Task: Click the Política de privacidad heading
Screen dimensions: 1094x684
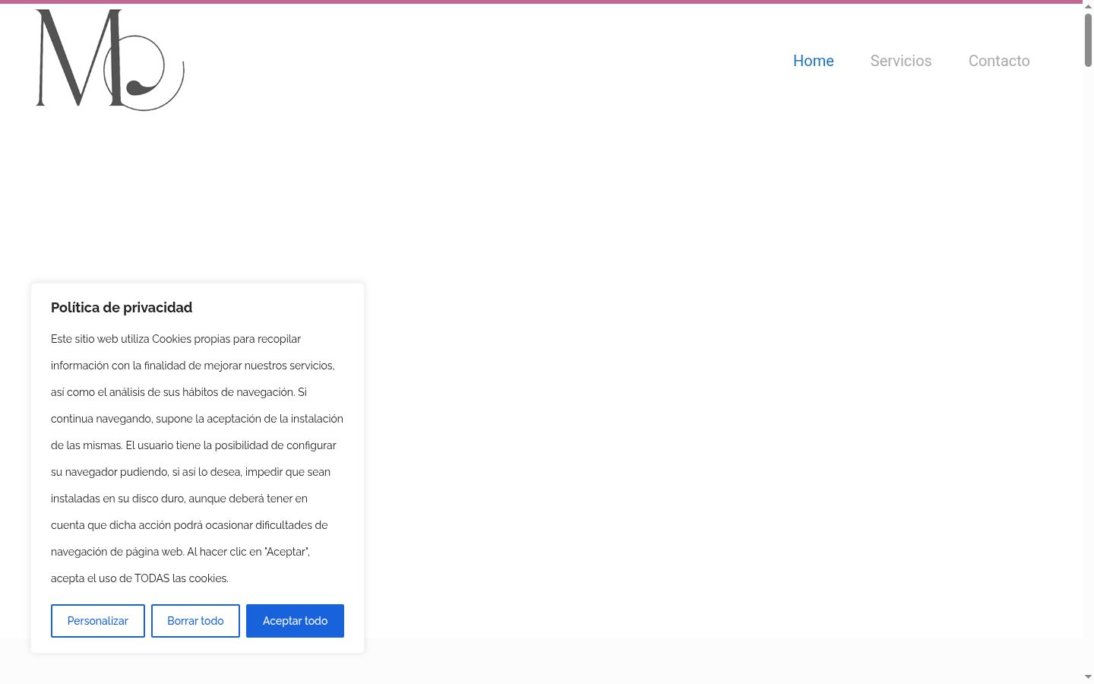Action: coord(122,307)
